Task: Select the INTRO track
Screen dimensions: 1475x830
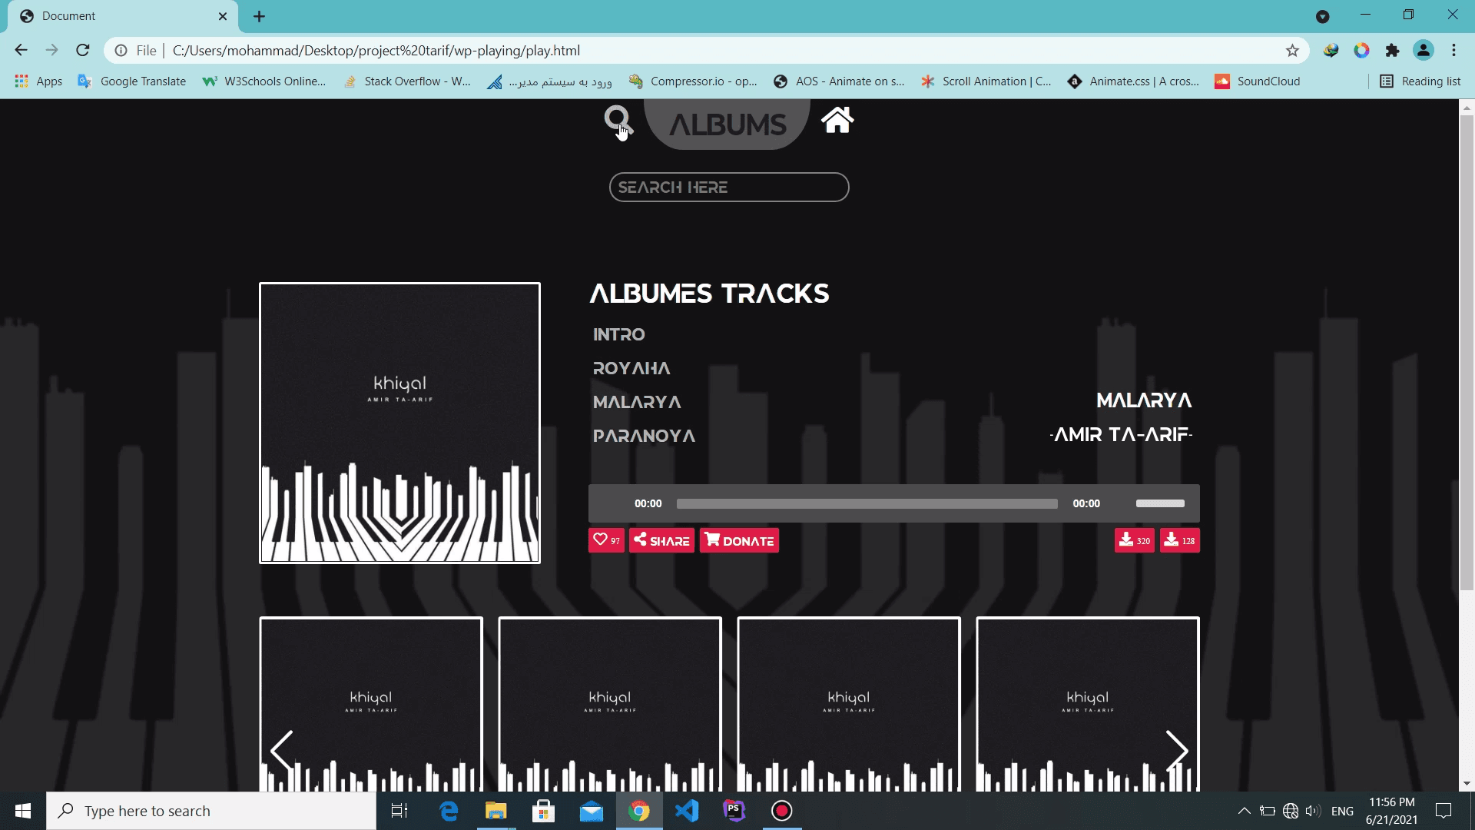Action: pos(619,334)
